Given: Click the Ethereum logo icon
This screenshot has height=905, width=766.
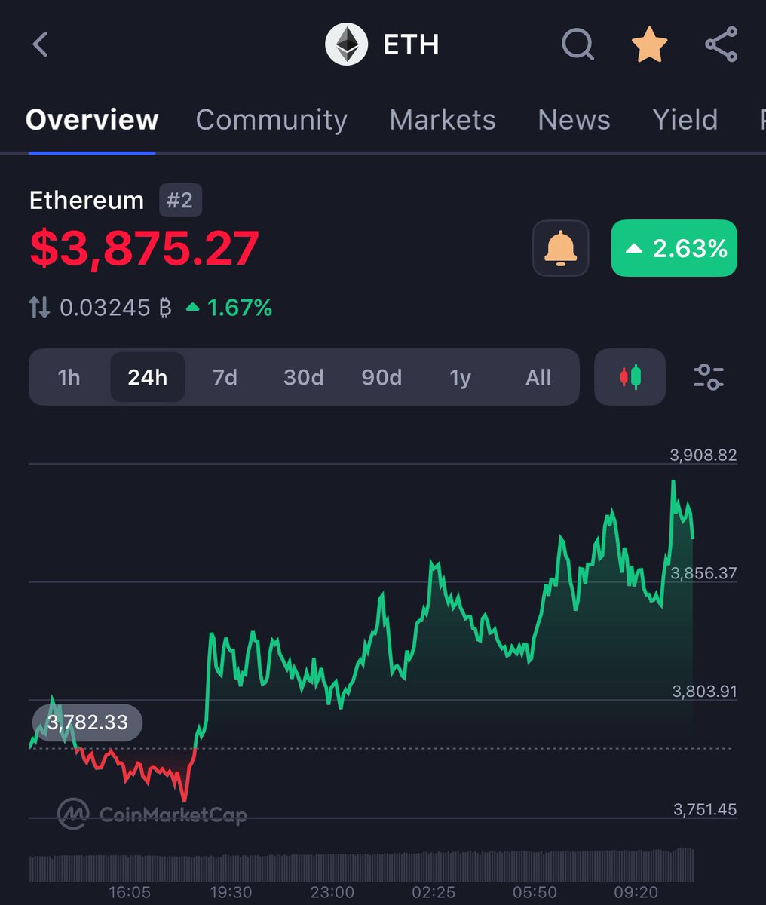Looking at the screenshot, I should click(x=346, y=44).
